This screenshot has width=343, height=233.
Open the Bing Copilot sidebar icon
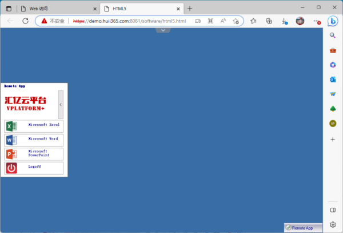333,21
